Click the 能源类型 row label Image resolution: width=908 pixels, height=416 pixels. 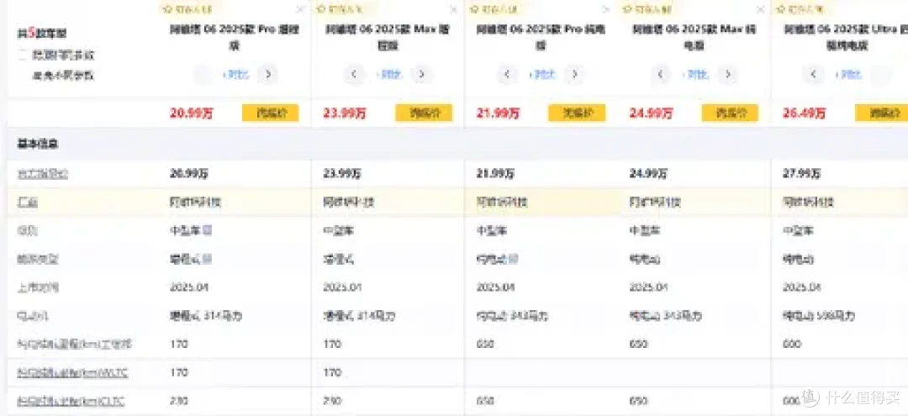tap(38, 259)
